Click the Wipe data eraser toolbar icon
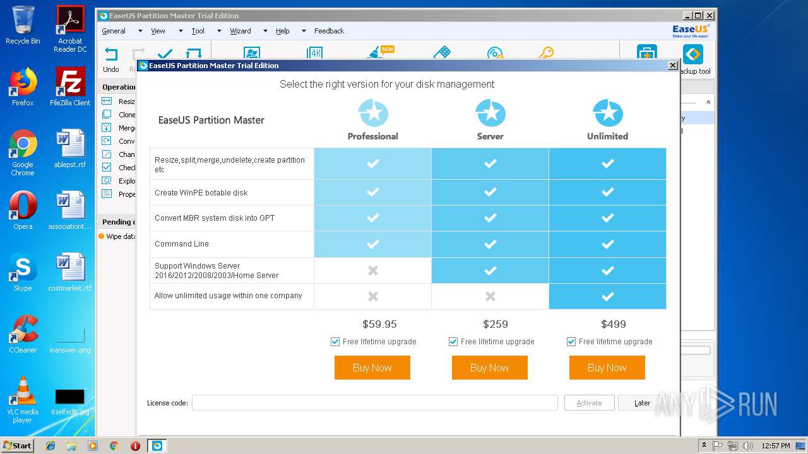The image size is (808, 454). (442, 53)
